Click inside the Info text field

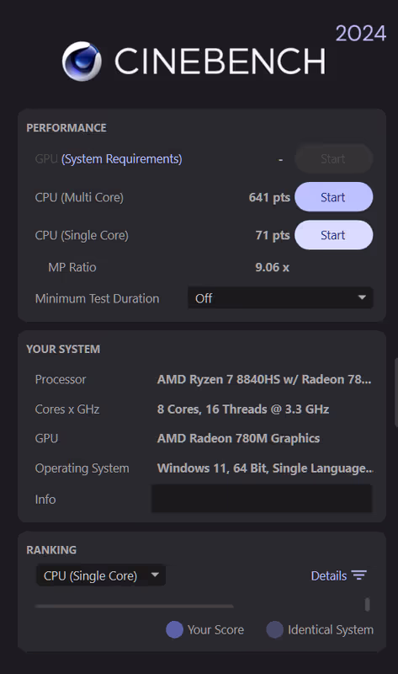tap(262, 499)
